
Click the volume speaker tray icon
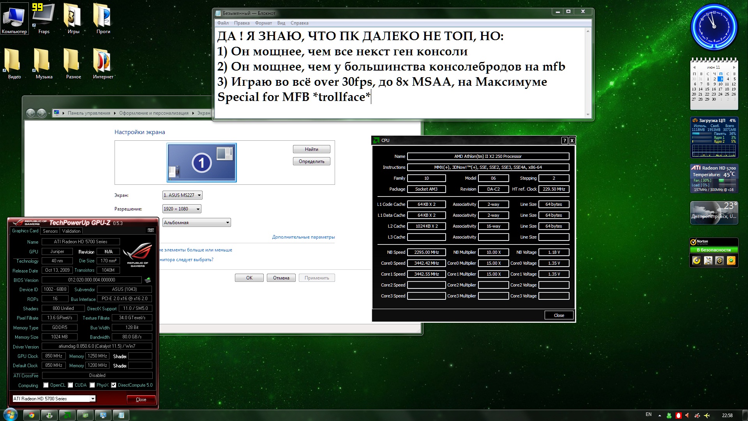click(687, 415)
